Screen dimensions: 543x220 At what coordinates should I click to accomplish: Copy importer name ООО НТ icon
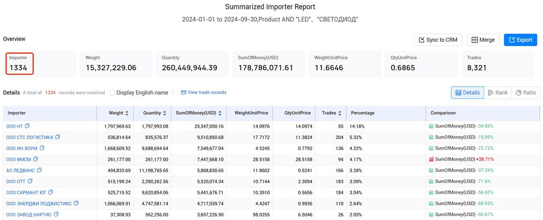(x=27, y=126)
